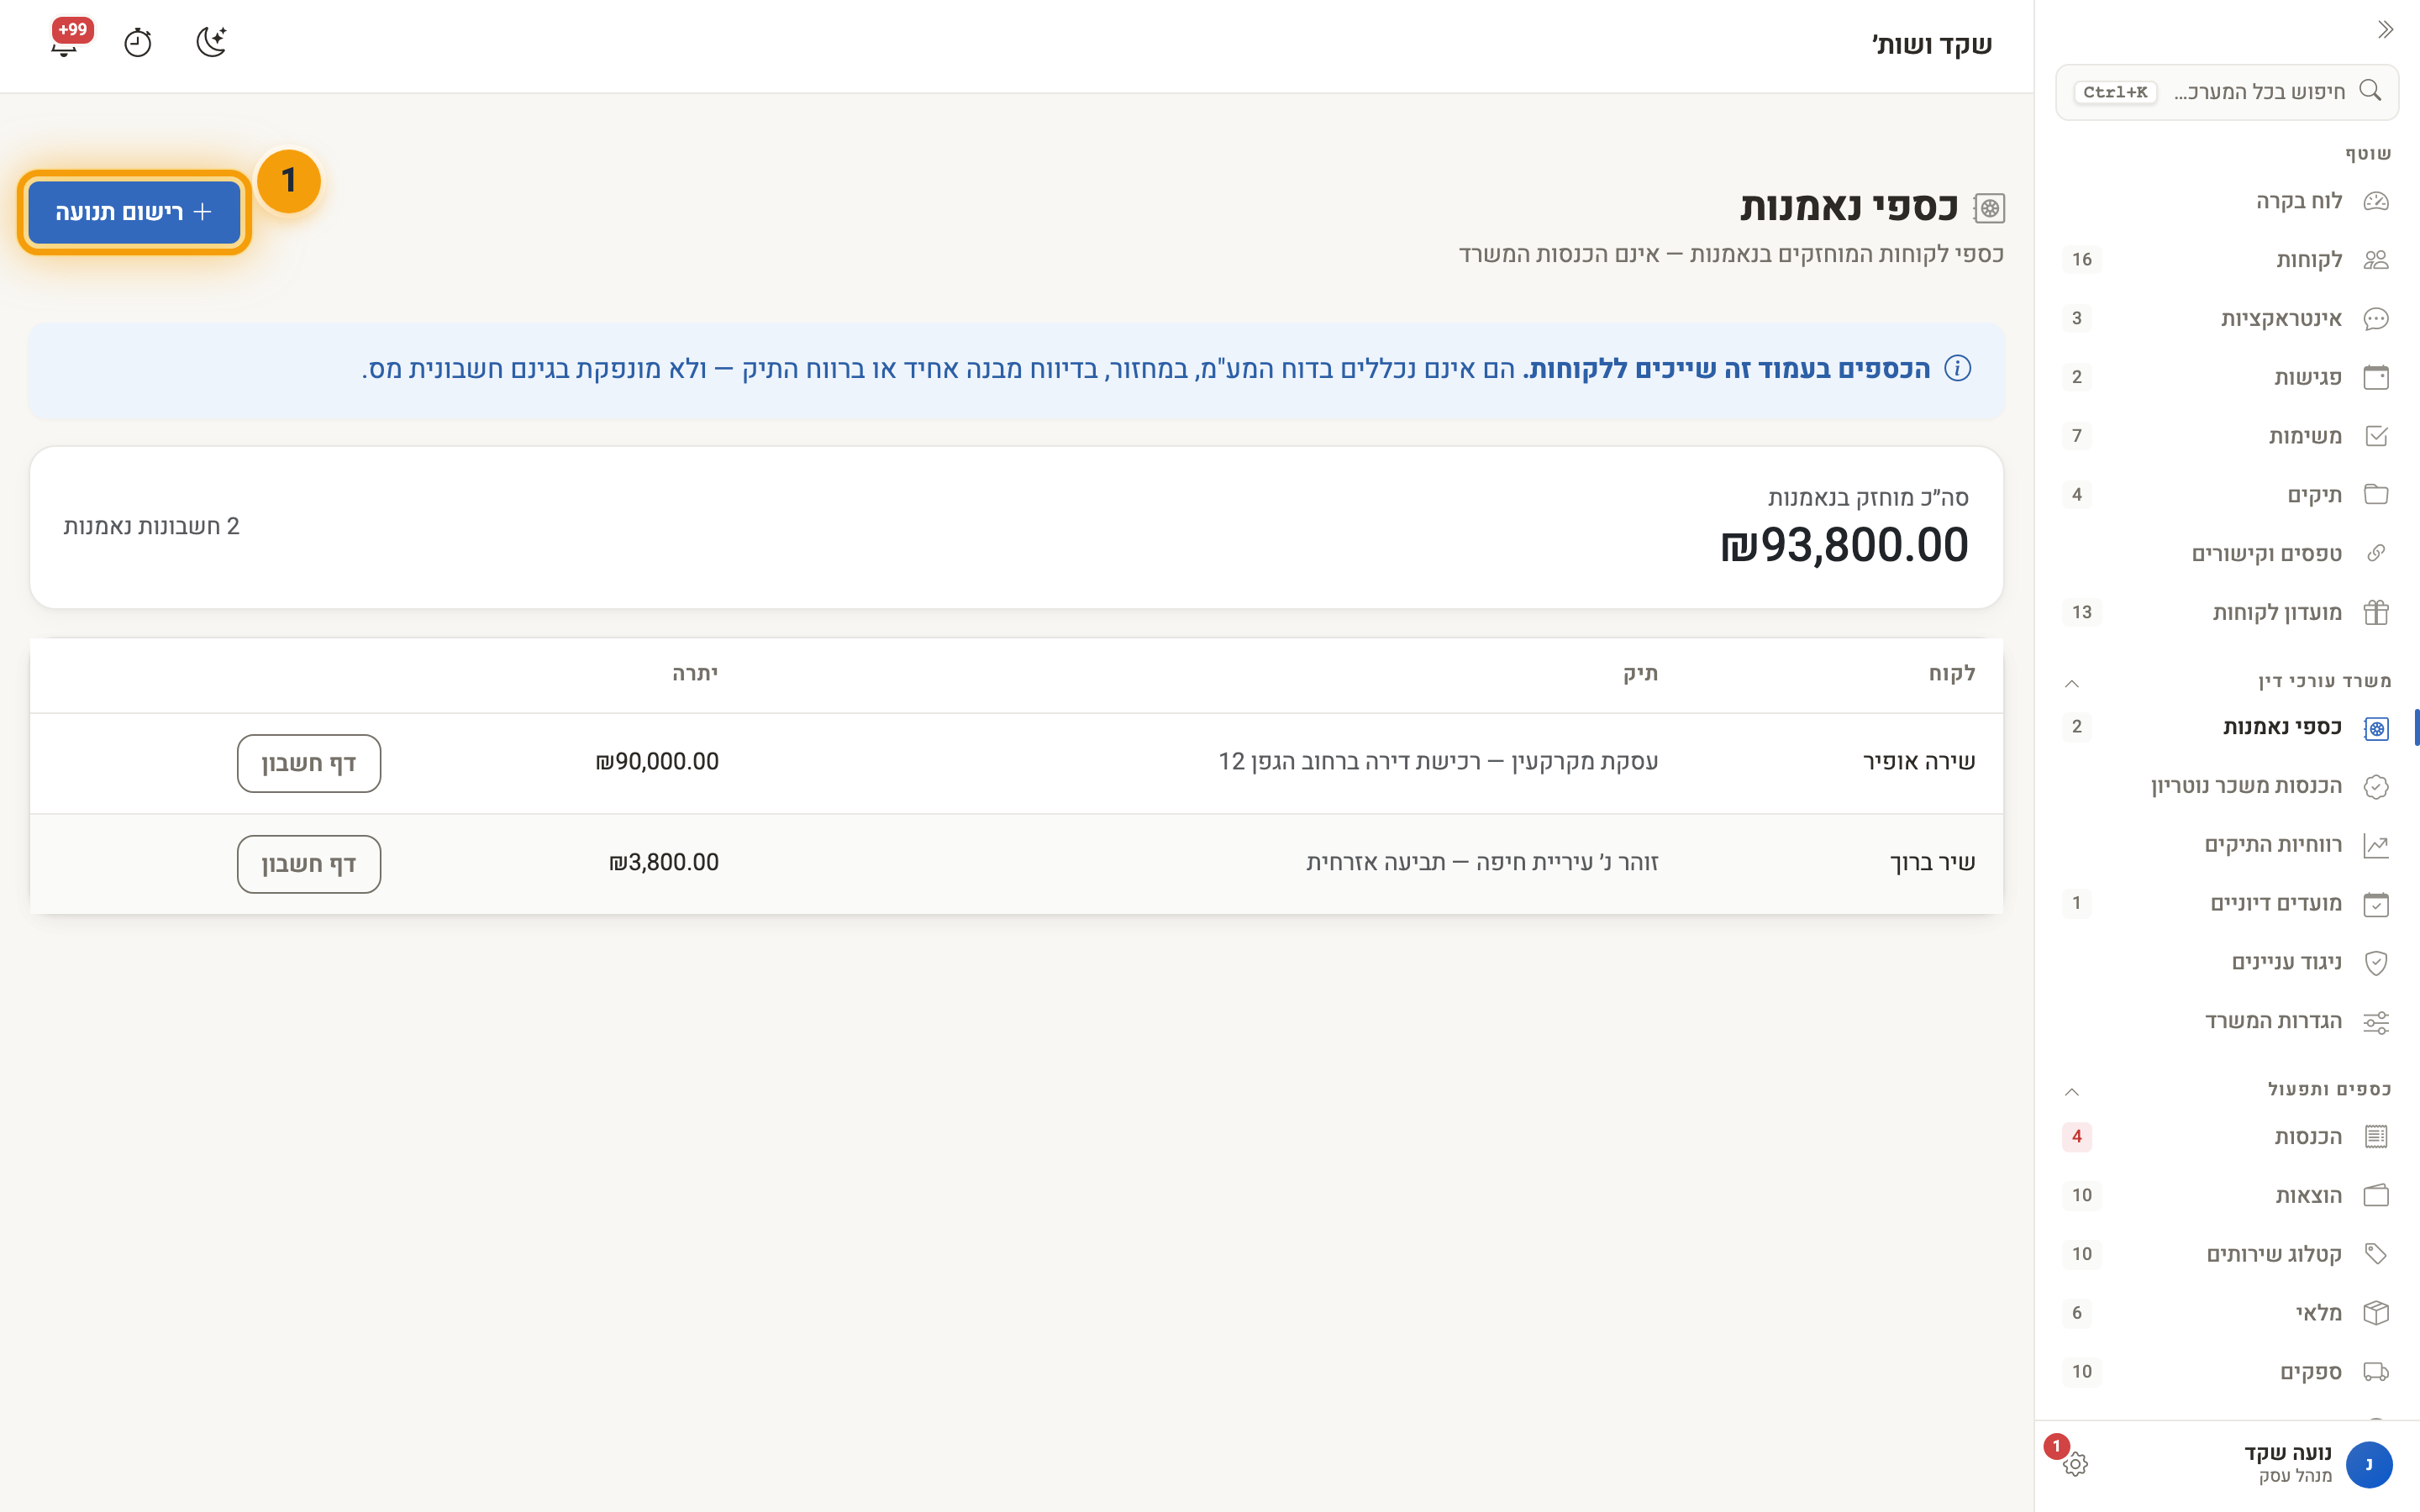Open טפסים וקישורים link icon
Screen dimensions: 2420x1512
(2376, 554)
